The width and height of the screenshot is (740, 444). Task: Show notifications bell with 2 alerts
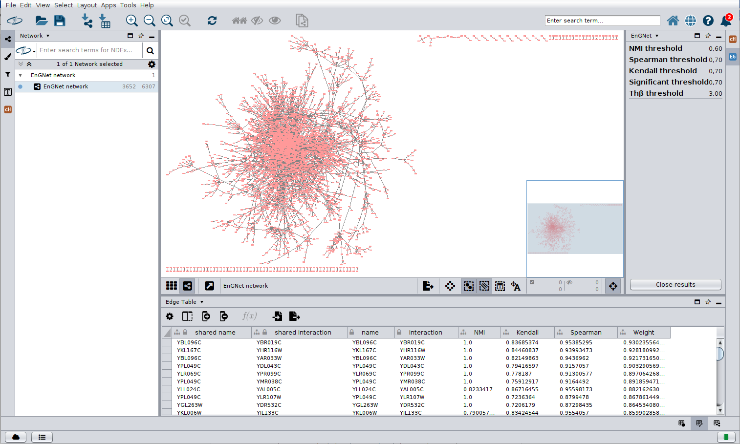(x=726, y=20)
